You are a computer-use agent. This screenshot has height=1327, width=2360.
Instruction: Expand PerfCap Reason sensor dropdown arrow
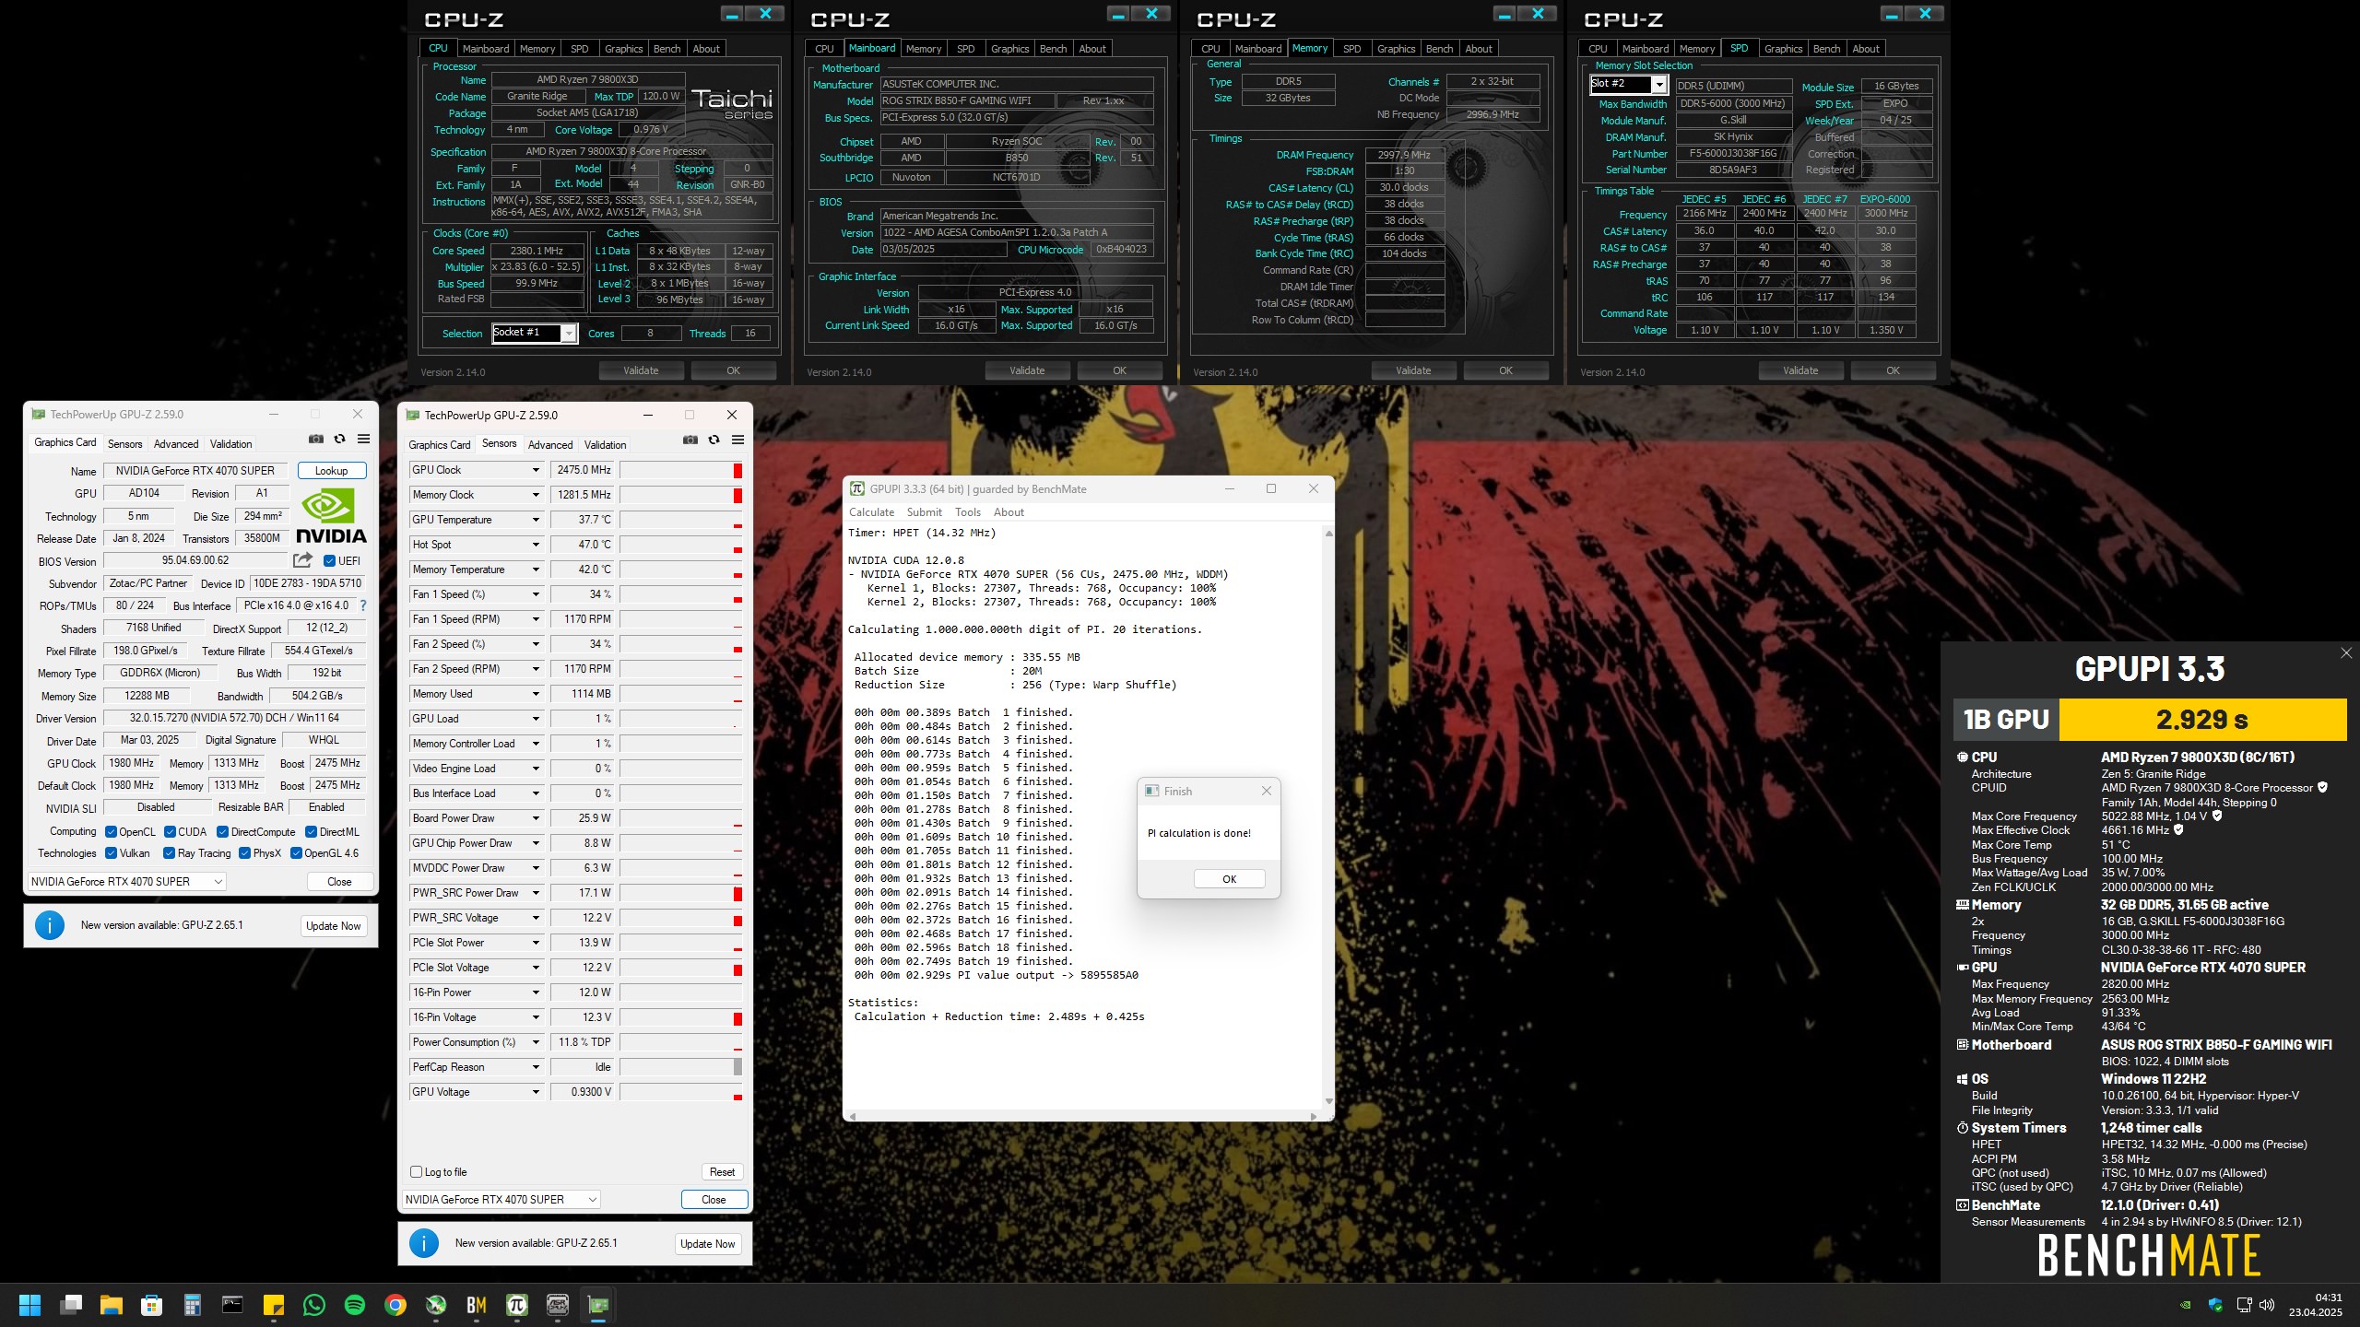pyautogui.click(x=536, y=1067)
